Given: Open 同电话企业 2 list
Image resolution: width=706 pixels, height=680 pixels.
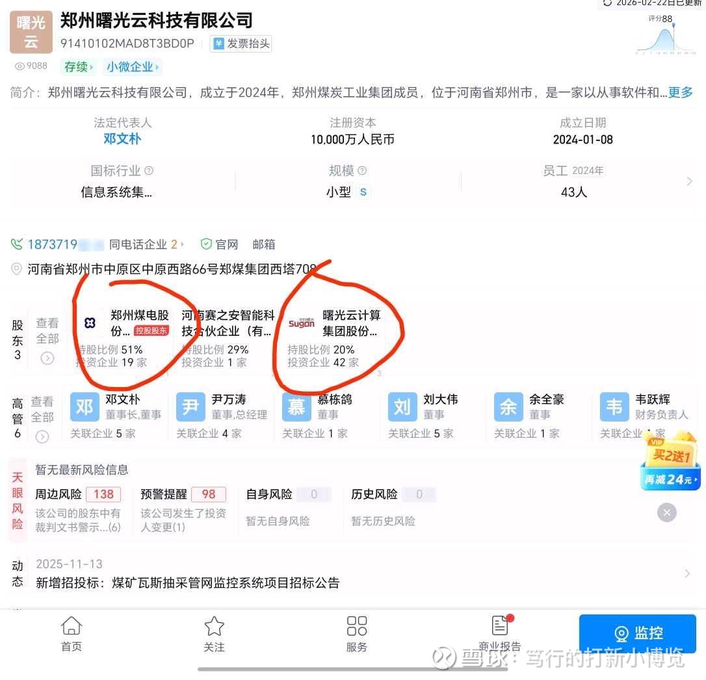Looking at the screenshot, I should pyautogui.click(x=146, y=244).
